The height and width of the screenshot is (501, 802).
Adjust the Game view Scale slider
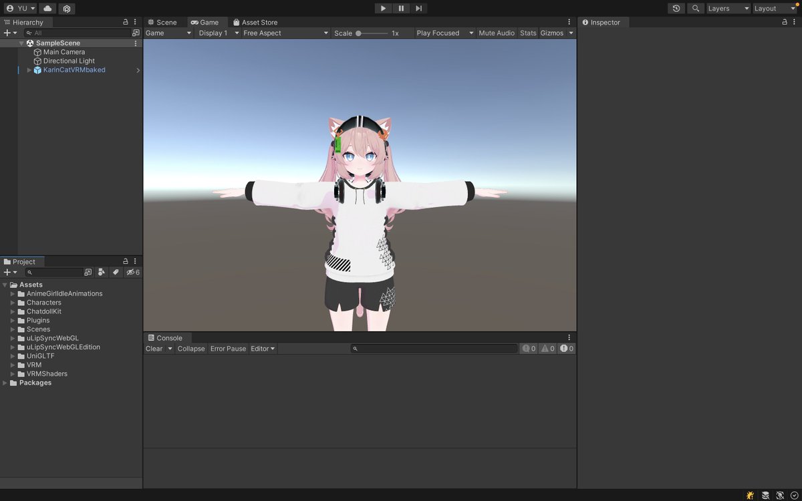372,33
